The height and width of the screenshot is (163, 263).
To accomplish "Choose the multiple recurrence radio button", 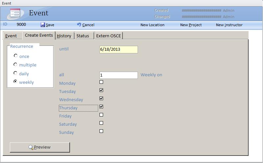I will tap(15, 64).
